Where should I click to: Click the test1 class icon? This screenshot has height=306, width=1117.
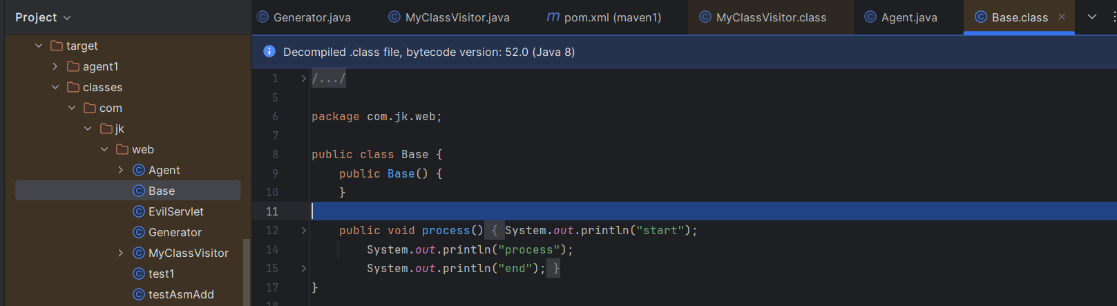coord(139,274)
